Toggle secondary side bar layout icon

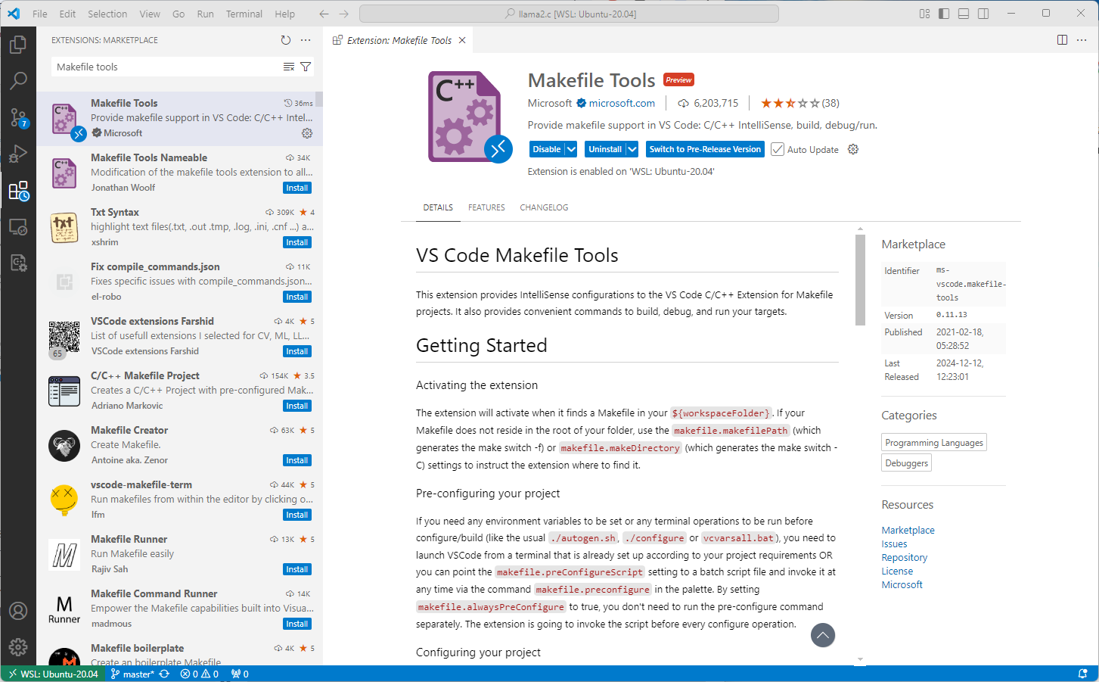[x=983, y=14]
